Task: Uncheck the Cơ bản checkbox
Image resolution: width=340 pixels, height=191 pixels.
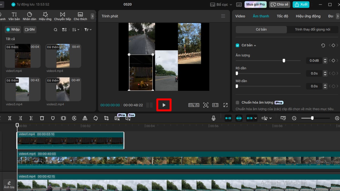Action: [x=237, y=45]
